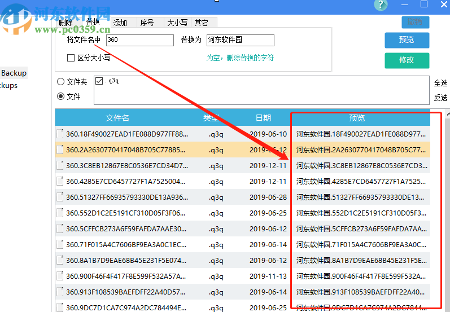Click .q3q type cell in 360.8A1B7D9EAE row
The height and width of the screenshot is (312, 450).
[x=216, y=261]
